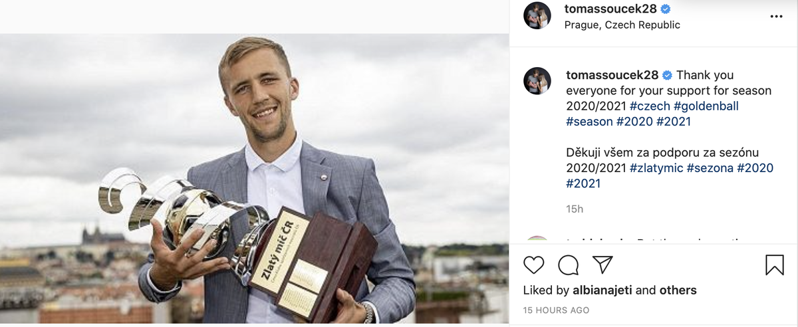Open comments with the speech bubble icon
Viewport: 798px width, 327px height.
point(568,265)
